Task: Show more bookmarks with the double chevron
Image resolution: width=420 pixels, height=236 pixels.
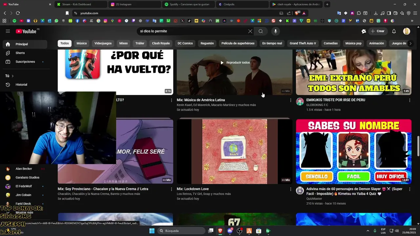Action: 412,21
